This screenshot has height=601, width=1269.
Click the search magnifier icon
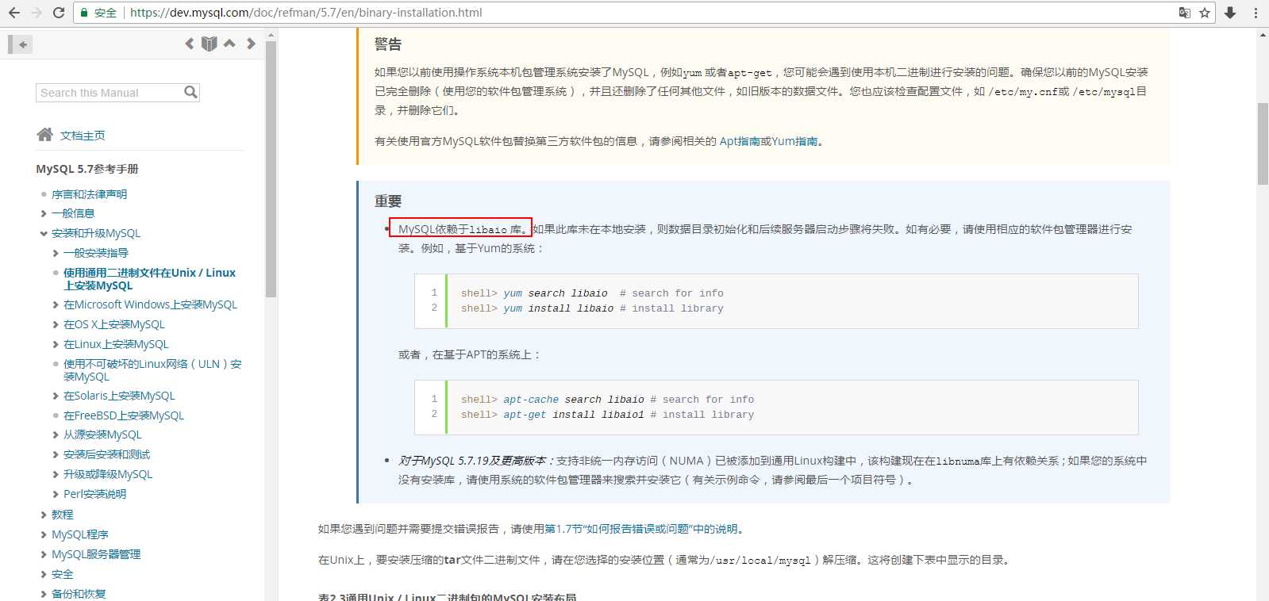pyautogui.click(x=190, y=92)
